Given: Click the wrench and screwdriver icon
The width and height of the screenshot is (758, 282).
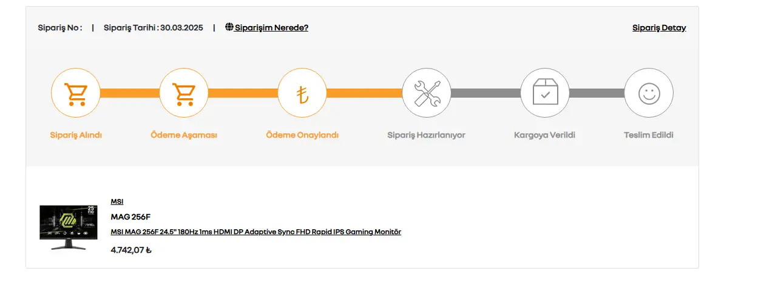Looking at the screenshot, I should tap(427, 93).
